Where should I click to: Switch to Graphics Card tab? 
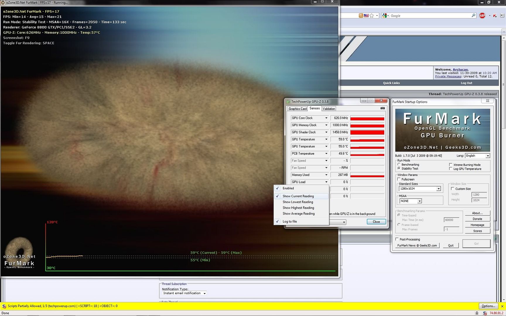tap(298, 109)
